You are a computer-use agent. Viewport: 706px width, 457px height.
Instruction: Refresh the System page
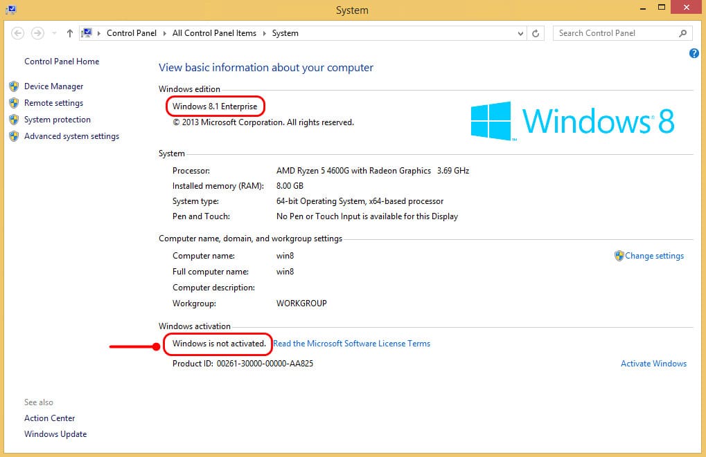click(x=536, y=33)
